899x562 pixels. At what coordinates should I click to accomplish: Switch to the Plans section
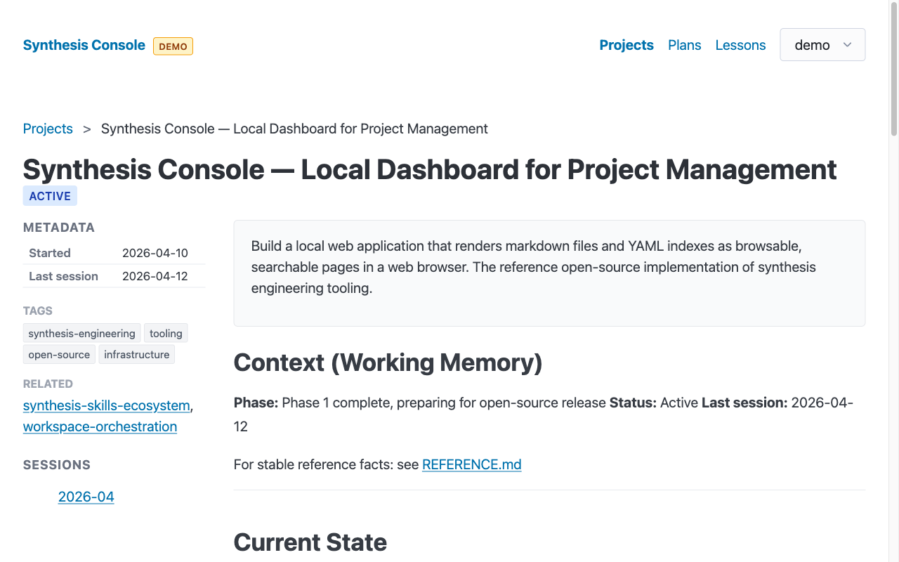[x=684, y=45]
